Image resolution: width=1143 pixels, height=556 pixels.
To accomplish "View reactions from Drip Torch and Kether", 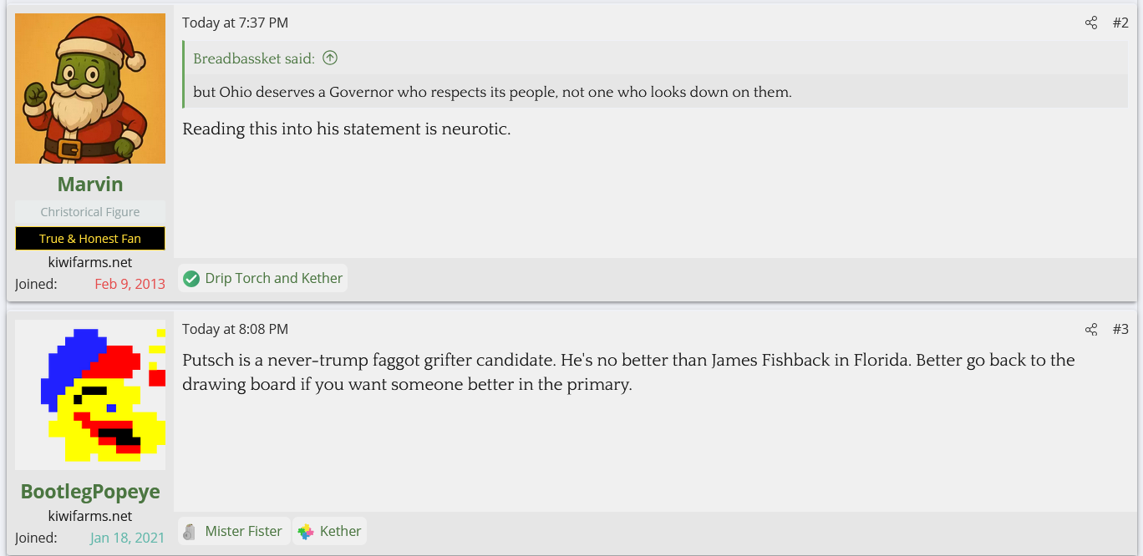I will (273, 279).
